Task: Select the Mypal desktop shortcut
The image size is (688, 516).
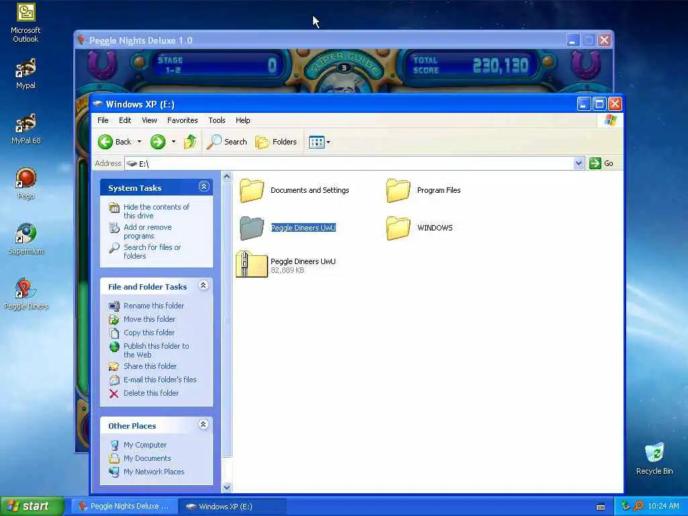Action: tap(26, 73)
